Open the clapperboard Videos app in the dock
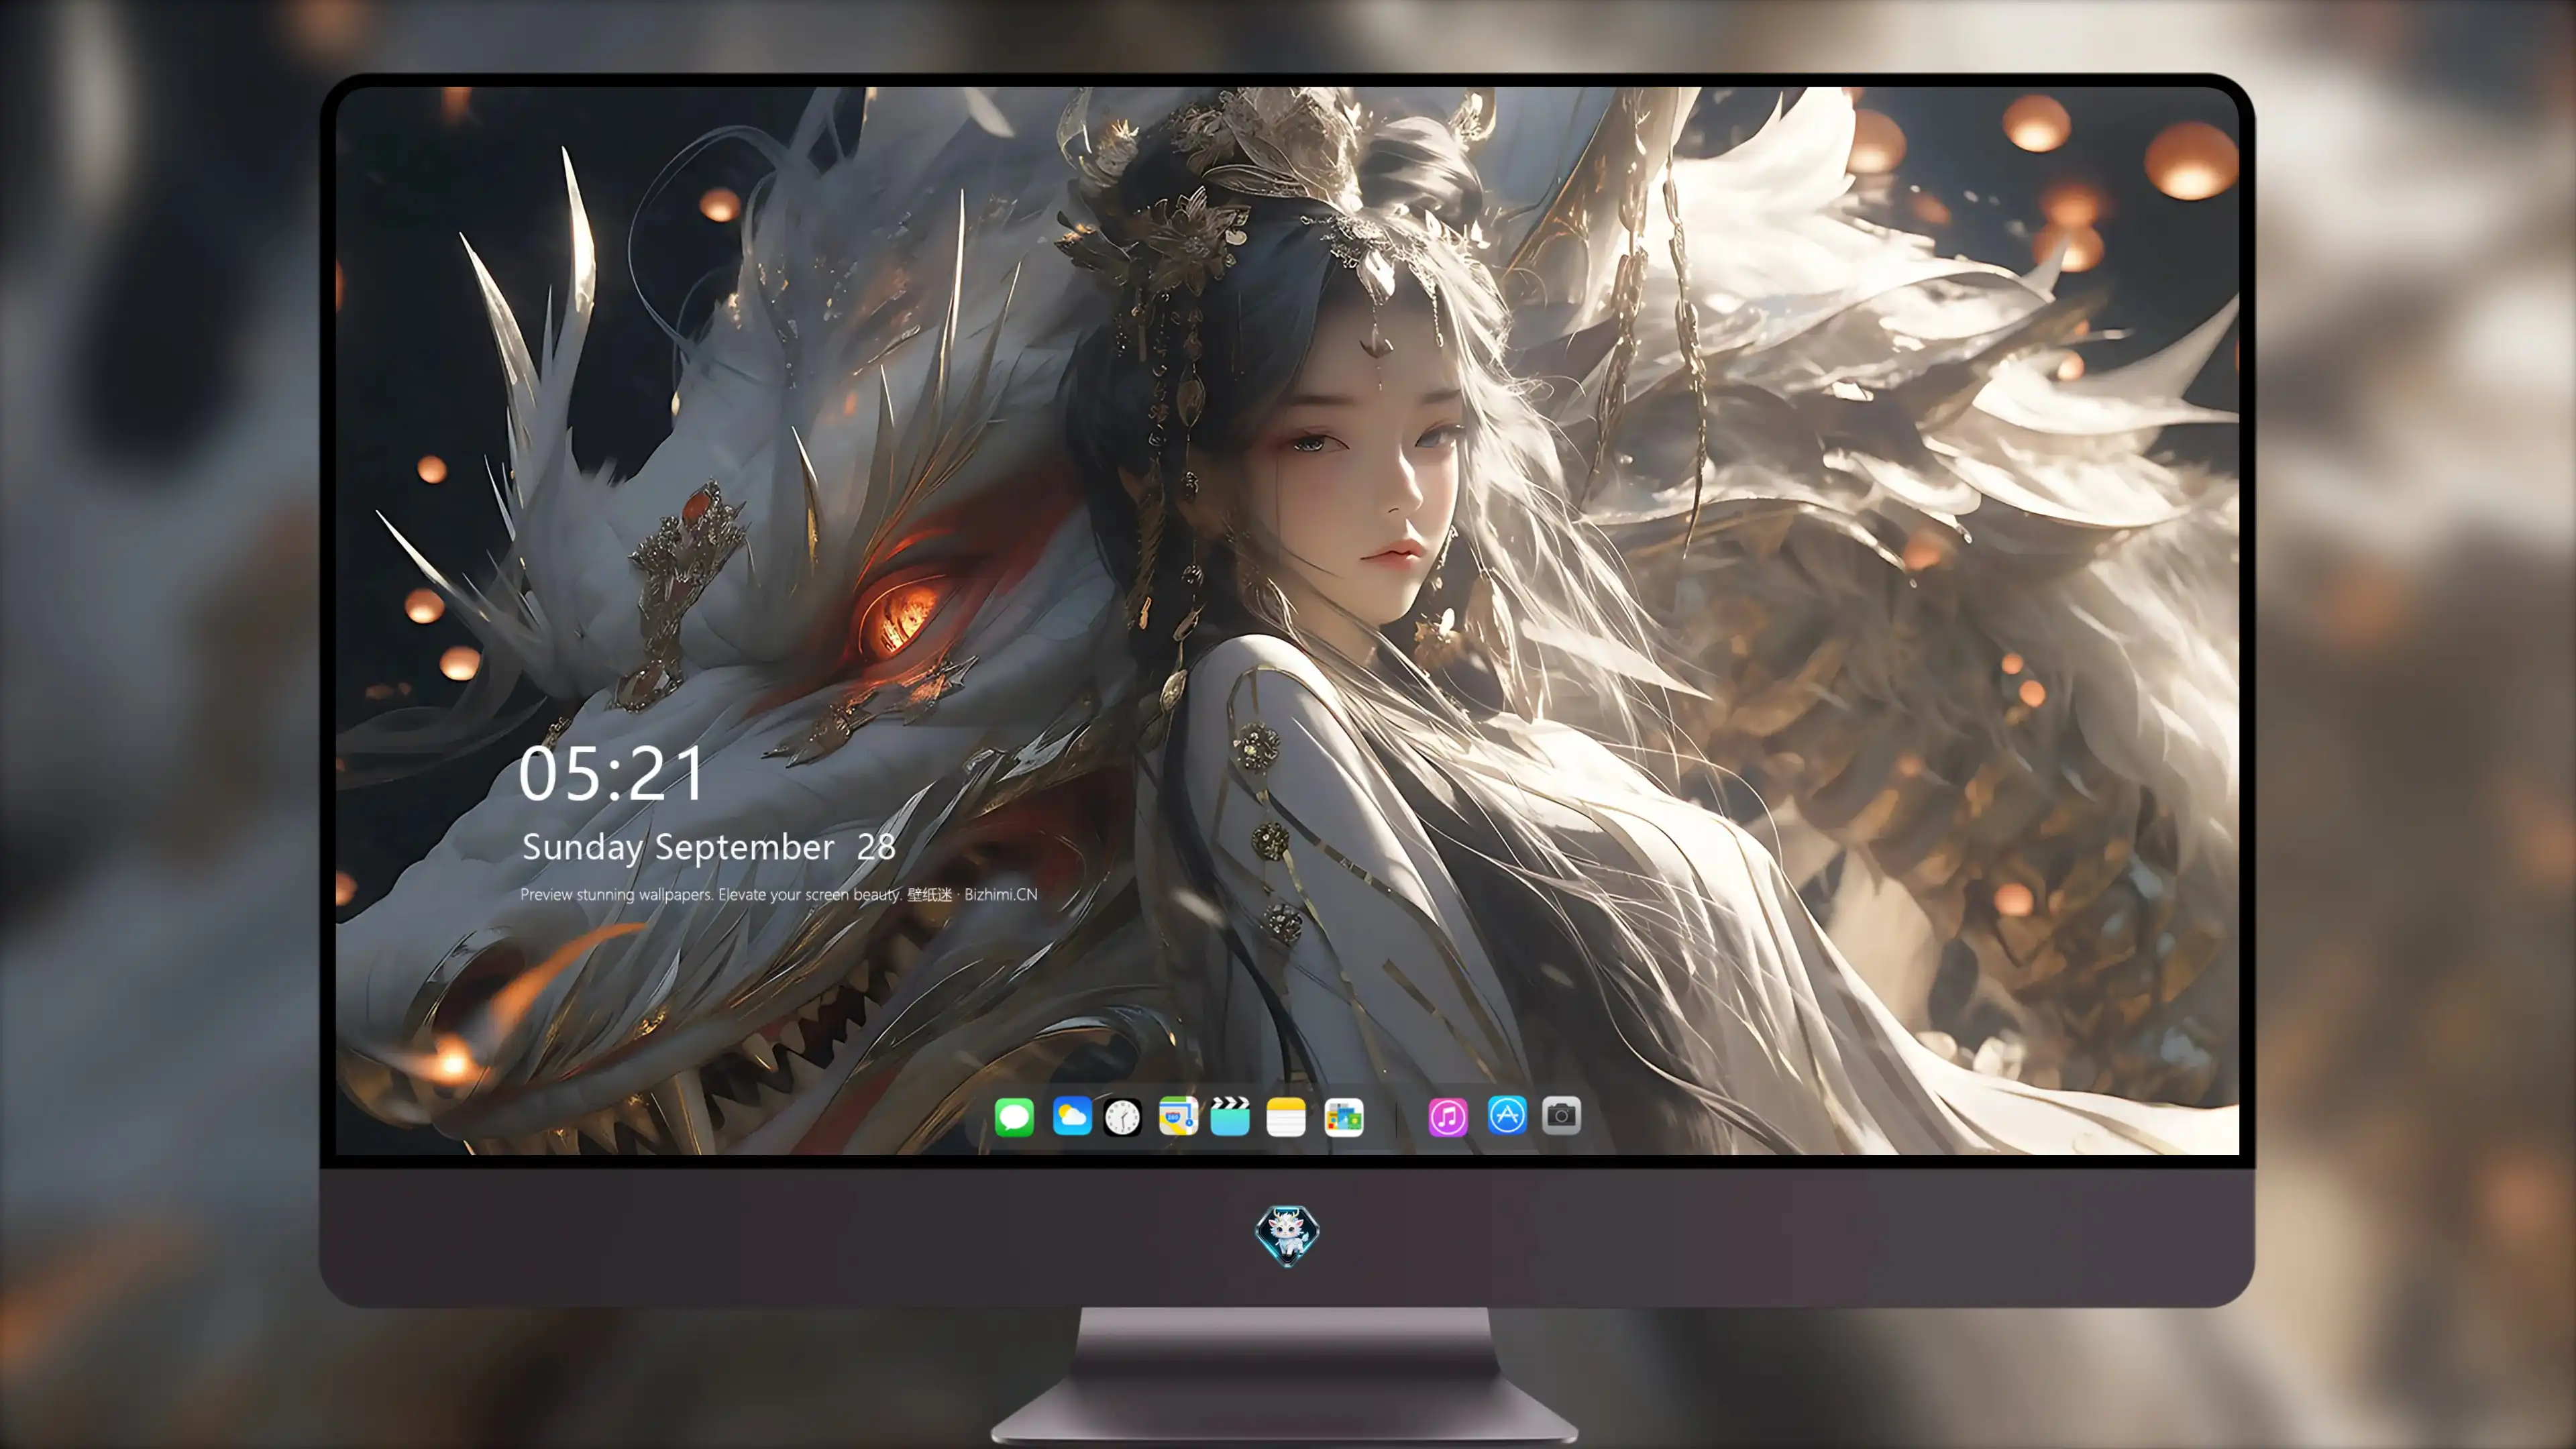This screenshot has width=2576, height=1449. pyautogui.click(x=1230, y=1116)
